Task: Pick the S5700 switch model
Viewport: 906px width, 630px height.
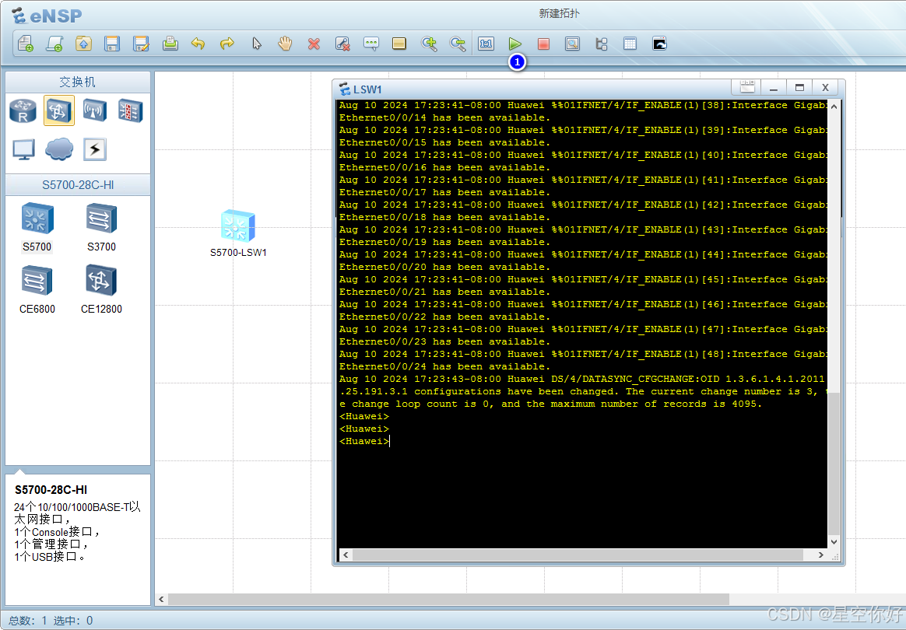Action: [x=37, y=227]
